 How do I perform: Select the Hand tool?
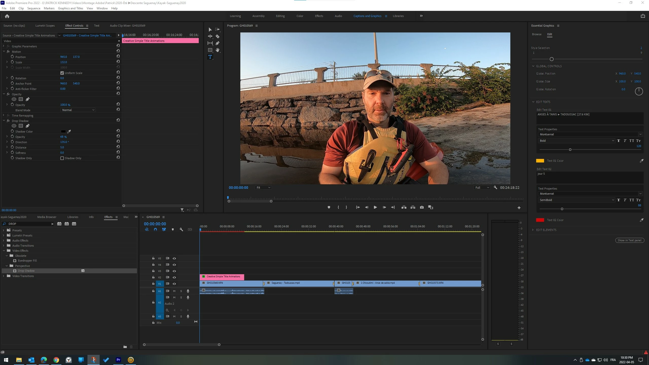point(218,50)
